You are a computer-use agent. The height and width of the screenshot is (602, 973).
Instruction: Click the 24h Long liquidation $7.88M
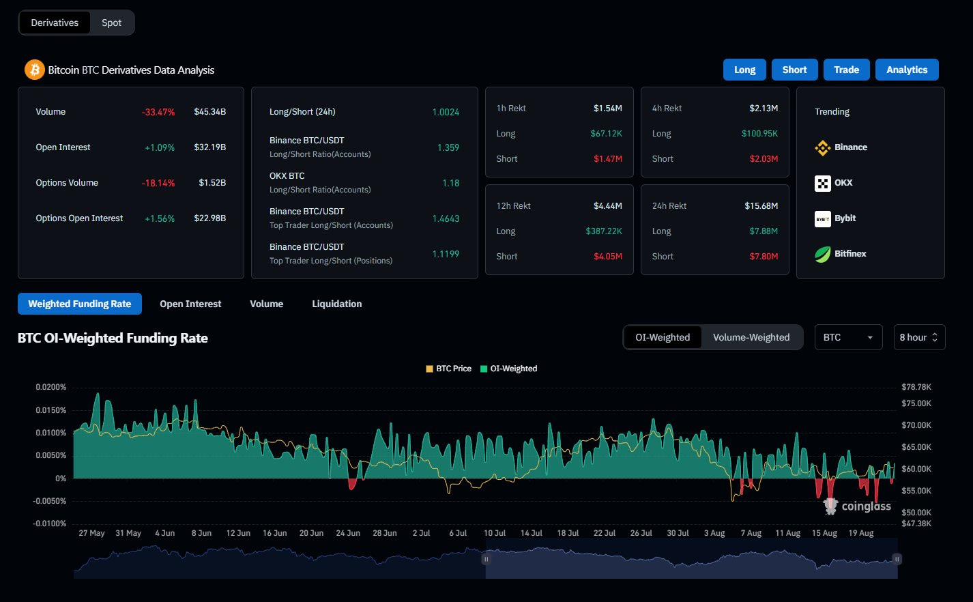pyautogui.click(x=764, y=231)
